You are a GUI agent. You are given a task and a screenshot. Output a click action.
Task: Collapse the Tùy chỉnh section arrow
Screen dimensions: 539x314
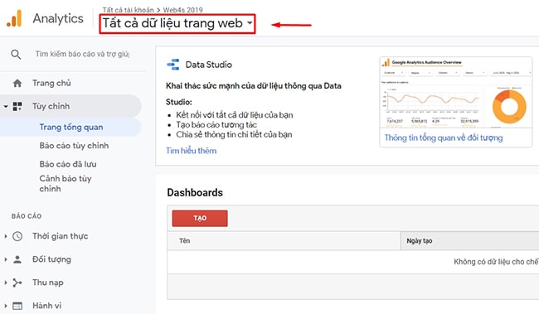point(6,107)
